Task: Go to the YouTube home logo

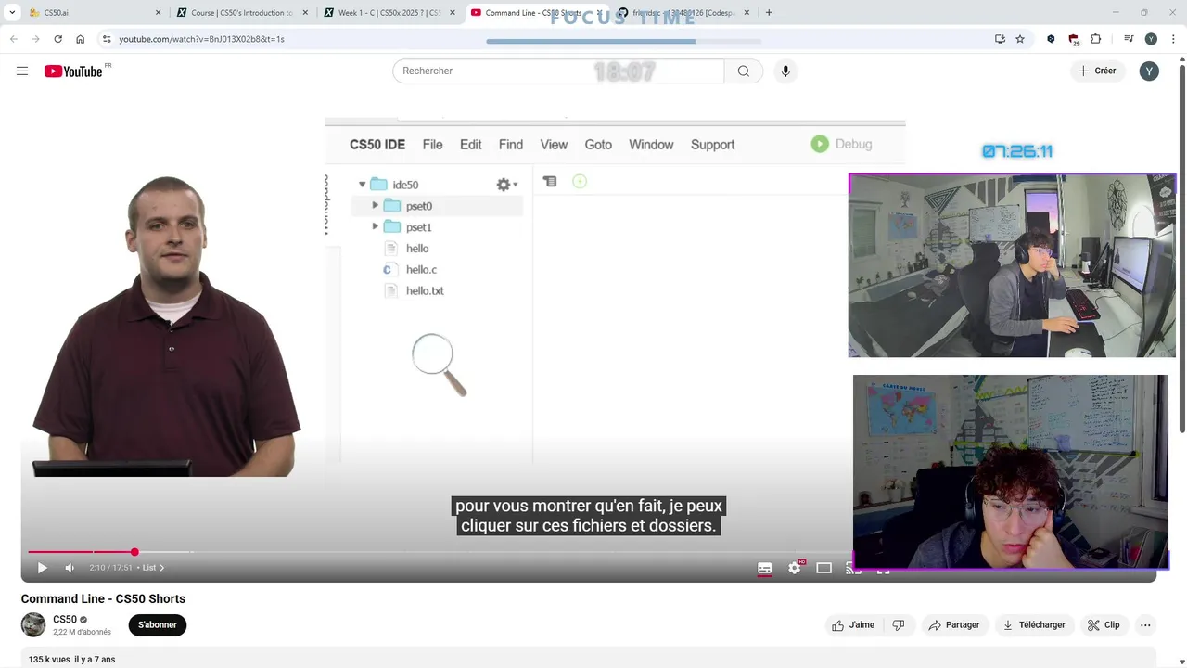Action: point(73,71)
